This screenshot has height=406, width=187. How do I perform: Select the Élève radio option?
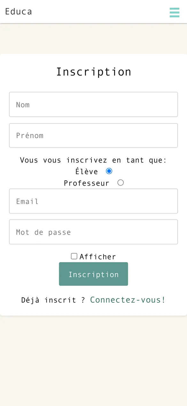click(109, 171)
